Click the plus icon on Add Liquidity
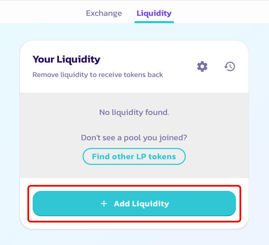The image size is (269, 245). point(104,204)
